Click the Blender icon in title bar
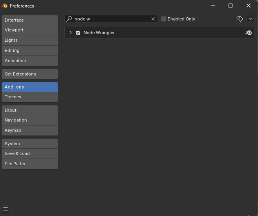The width and height of the screenshot is (258, 216). (x=5, y=6)
